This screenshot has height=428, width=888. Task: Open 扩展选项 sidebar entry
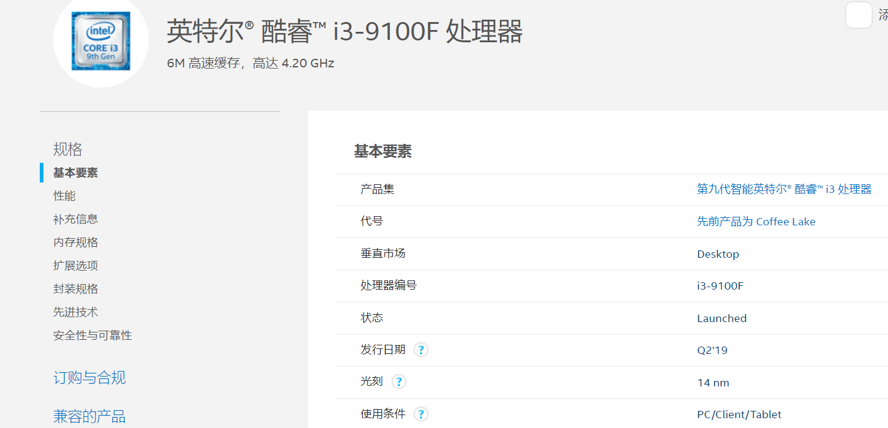point(75,266)
